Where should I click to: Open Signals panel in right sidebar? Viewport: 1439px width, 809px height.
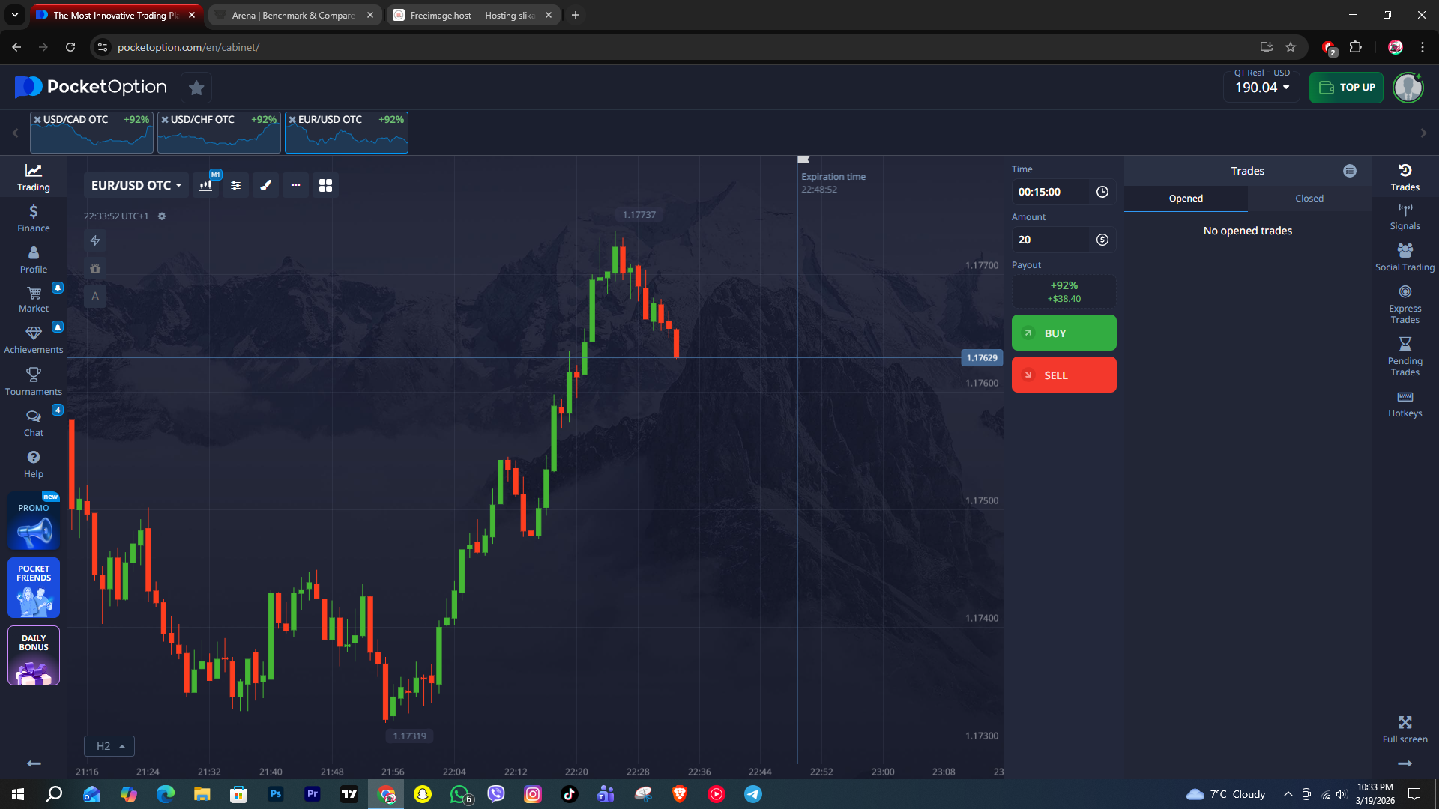(1405, 216)
